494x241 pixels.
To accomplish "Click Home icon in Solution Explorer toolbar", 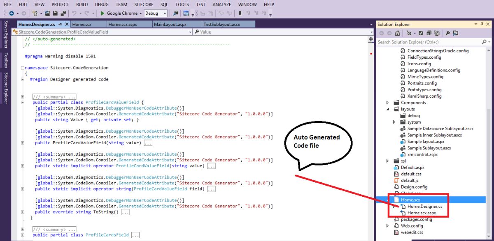I will click(397, 33).
